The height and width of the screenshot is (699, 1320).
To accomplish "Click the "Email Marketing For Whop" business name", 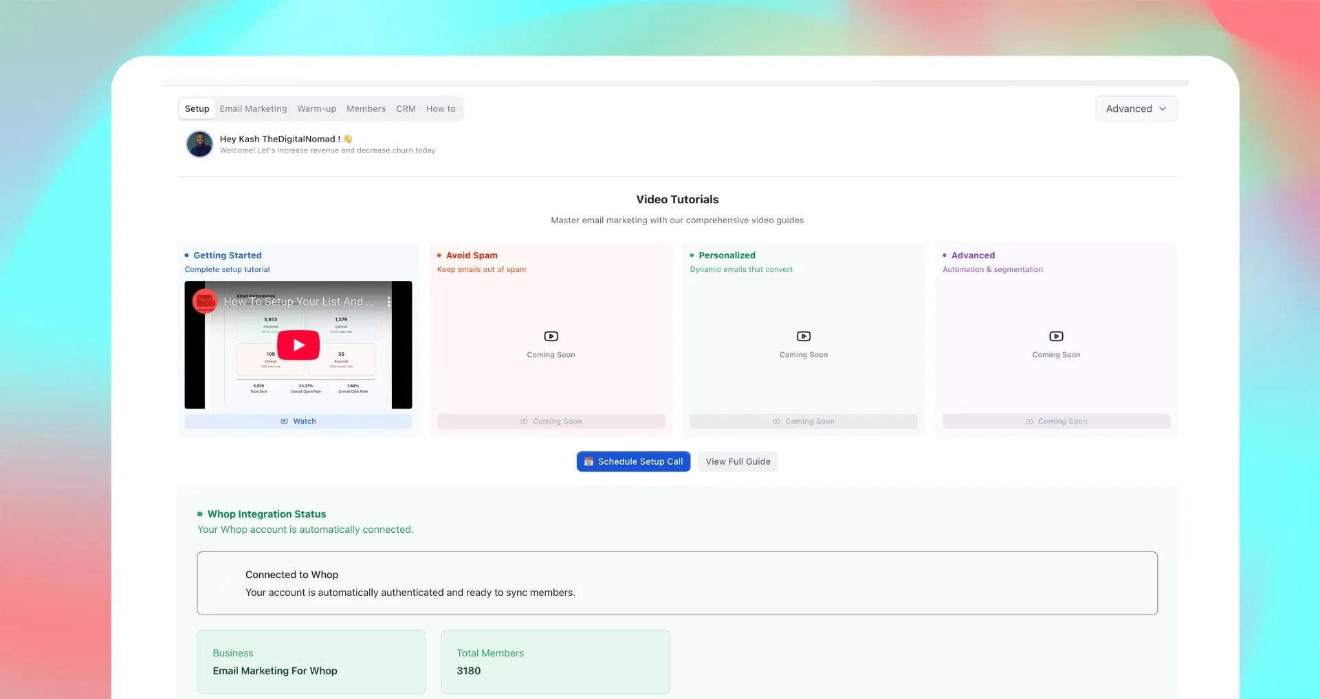I will coord(275,671).
